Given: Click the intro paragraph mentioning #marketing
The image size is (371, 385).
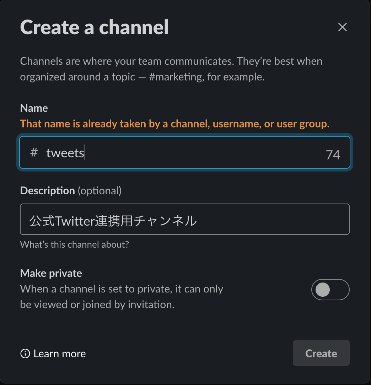Looking at the screenshot, I should point(171,69).
